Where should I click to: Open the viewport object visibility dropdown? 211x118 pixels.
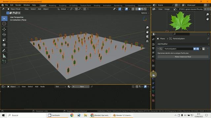pyautogui.click(x=115, y=9)
